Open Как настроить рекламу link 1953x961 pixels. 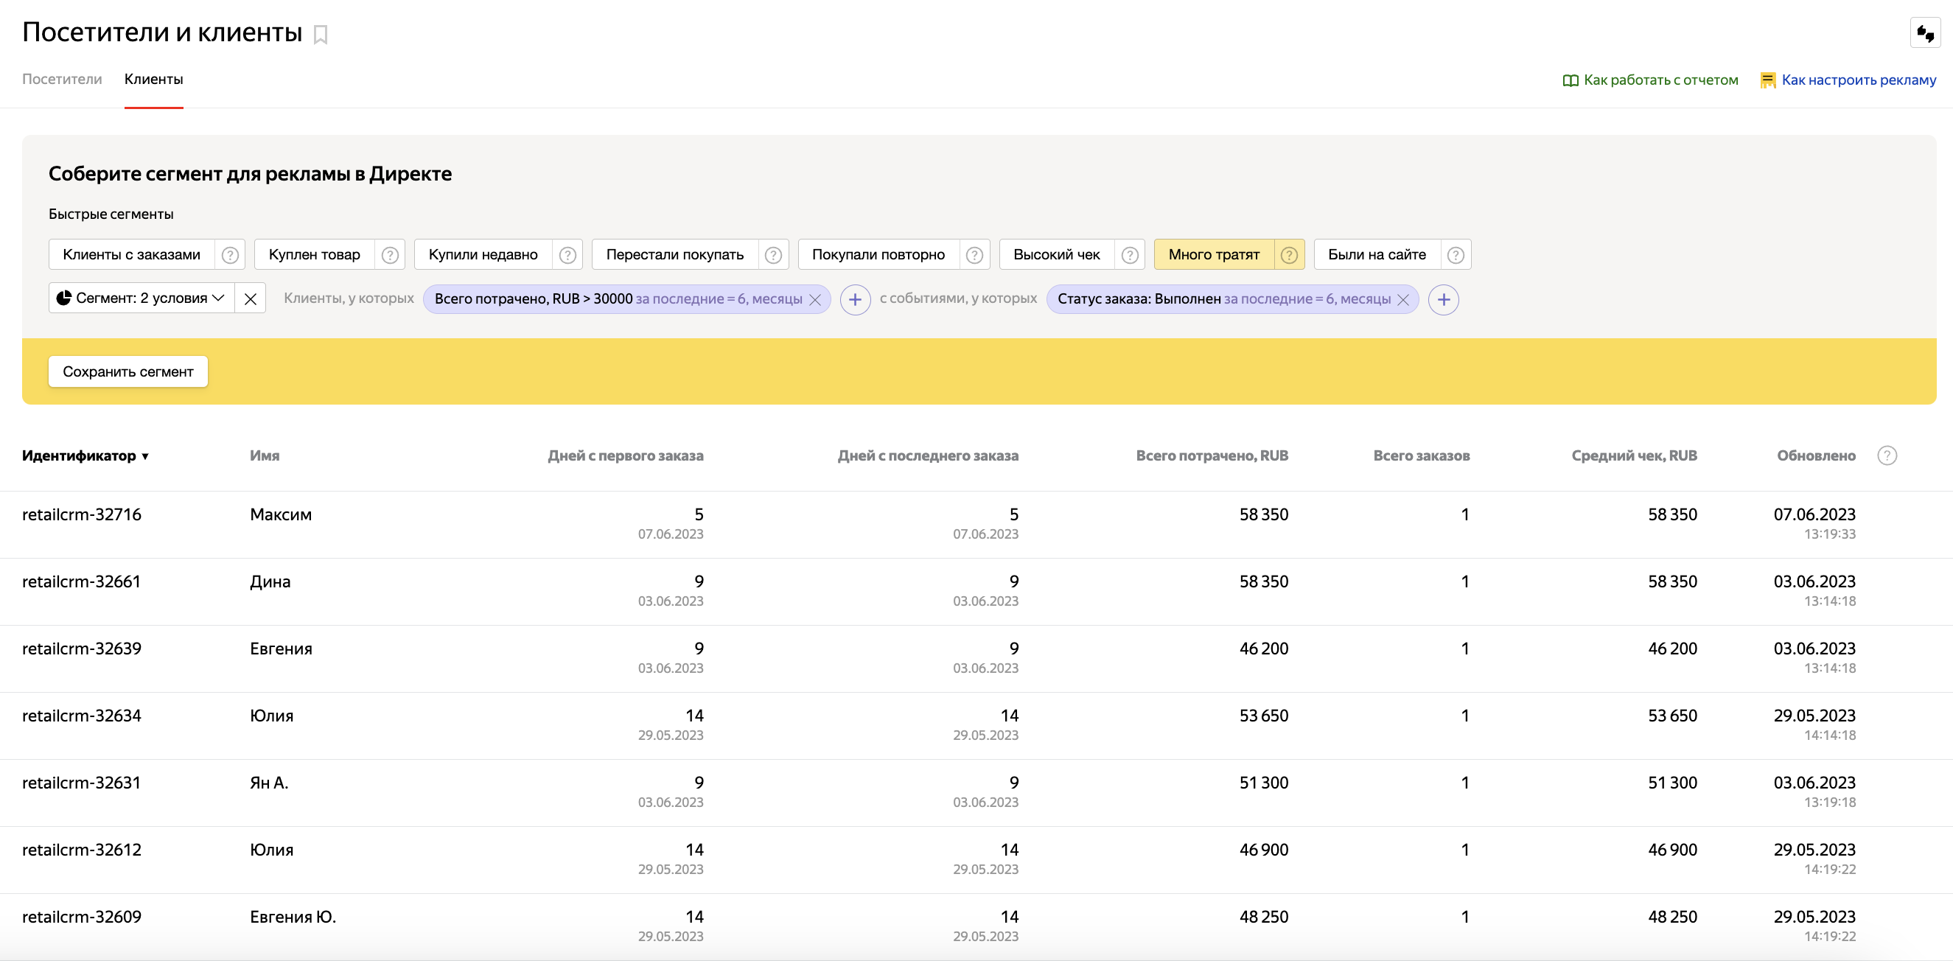tap(1857, 80)
